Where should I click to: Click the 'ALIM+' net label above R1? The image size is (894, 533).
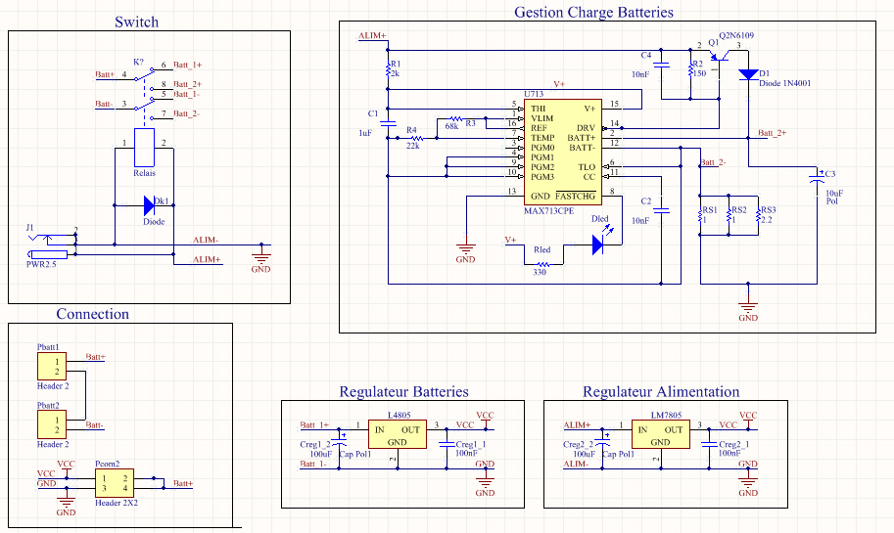point(372,36)
